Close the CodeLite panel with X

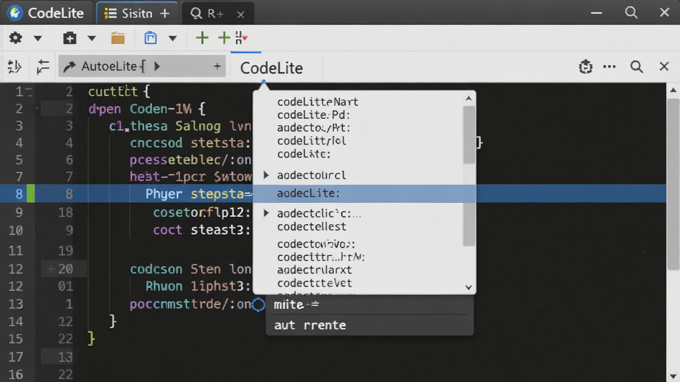pos(664,67)
